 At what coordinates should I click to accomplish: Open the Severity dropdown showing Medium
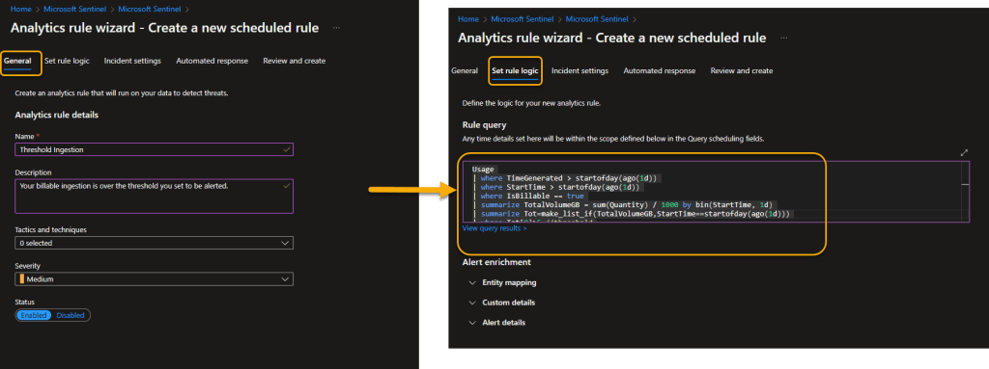(x=154, y=279)
